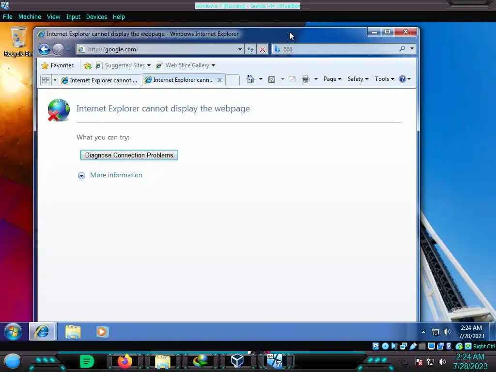Open the Recycle Bin desktop icon

18,42
